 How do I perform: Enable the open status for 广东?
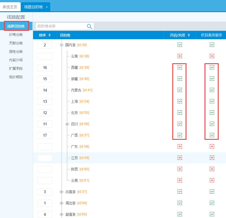(x=180, y=147)
